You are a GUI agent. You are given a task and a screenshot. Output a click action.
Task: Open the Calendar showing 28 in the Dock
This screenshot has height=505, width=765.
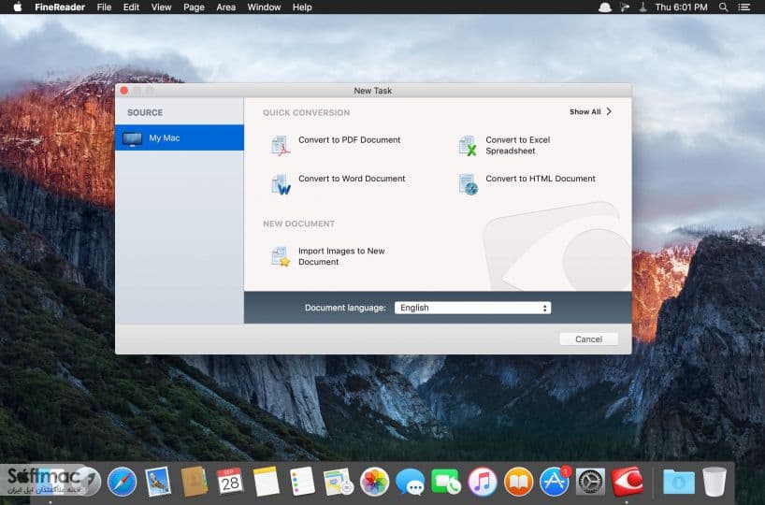[x=230, y=482]
